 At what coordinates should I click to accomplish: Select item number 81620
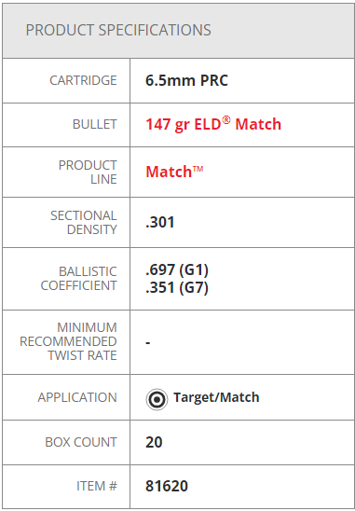(x=167, y=486)
